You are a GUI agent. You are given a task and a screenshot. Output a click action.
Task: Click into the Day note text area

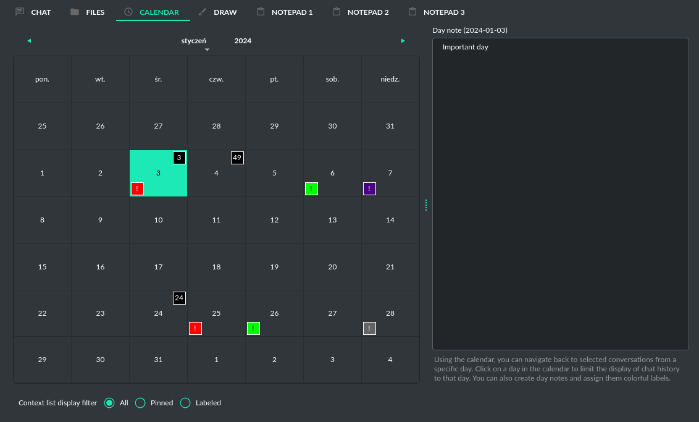(x=560, y=194)
